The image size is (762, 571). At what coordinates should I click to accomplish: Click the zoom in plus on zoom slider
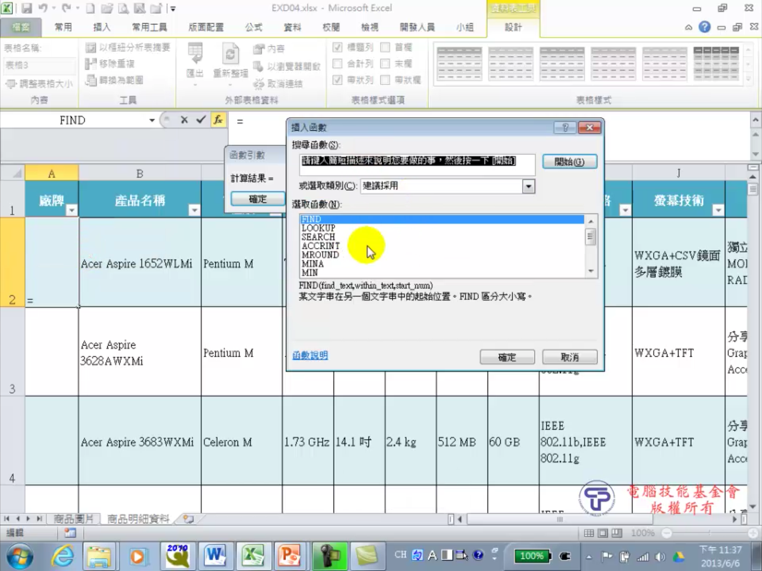click(x=752, y=533)
